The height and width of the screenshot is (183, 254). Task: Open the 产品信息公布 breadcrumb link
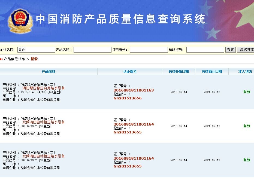(x=14, y=59)
